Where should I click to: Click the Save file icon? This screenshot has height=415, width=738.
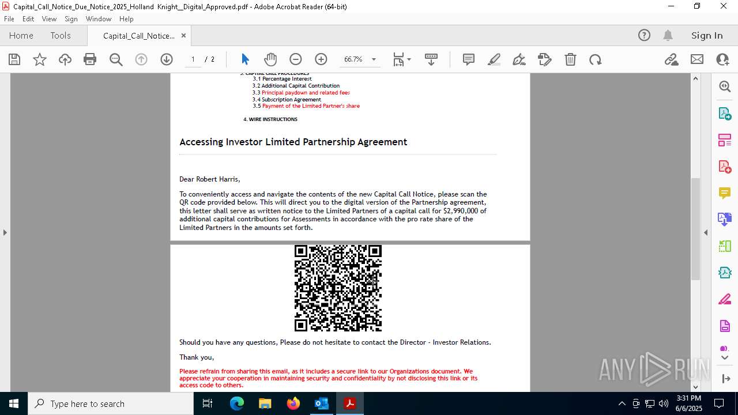point(14,59)
